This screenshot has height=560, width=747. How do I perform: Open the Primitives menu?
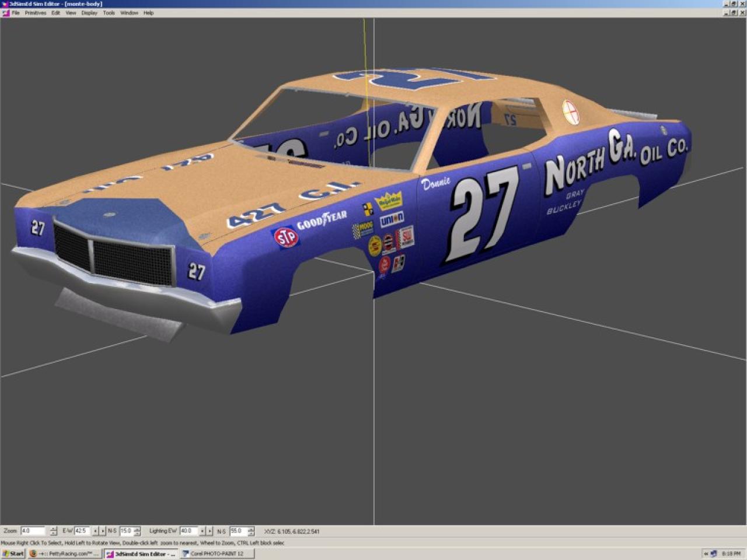(x=35, y=13)
